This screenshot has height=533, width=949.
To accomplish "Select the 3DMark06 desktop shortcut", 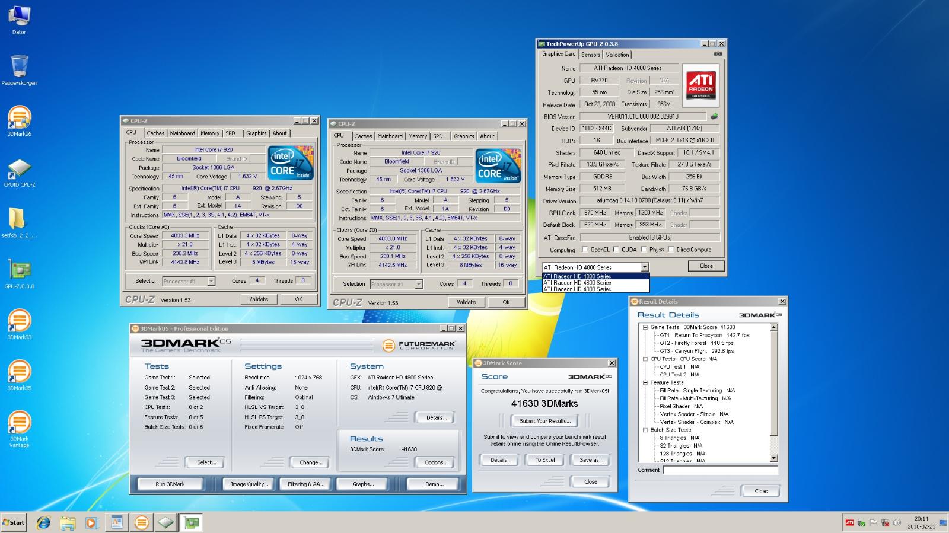I will (x=19, y=121).
